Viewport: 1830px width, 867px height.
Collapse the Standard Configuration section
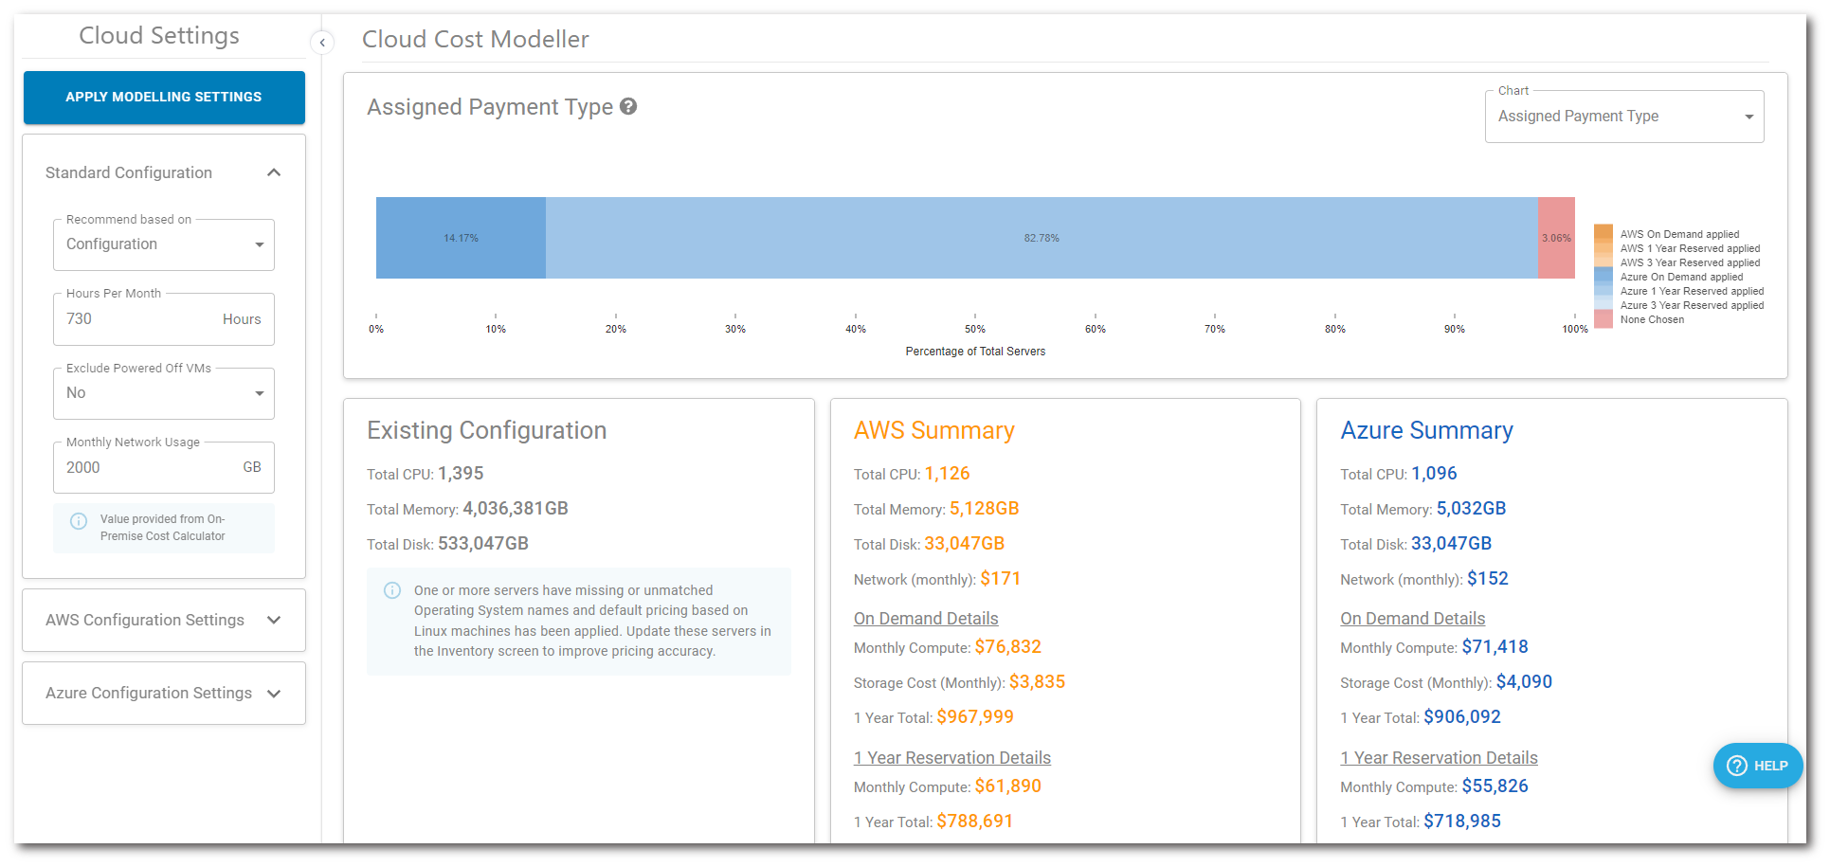(x=274, y=172)
